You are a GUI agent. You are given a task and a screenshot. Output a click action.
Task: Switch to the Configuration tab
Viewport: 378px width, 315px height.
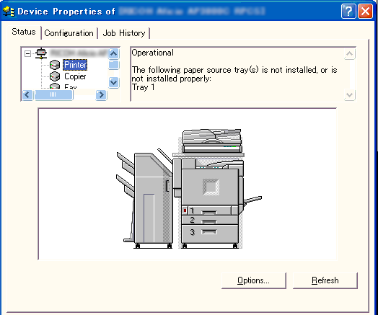(69, 33)
